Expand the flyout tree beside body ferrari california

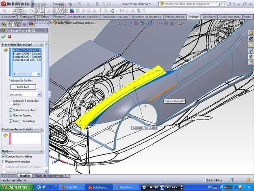pyautogui.click(x=51, y=23)
